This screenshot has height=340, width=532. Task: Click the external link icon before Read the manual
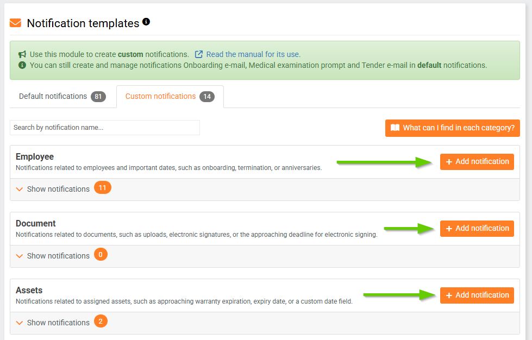pyautogui.click(x=199, y=54)
